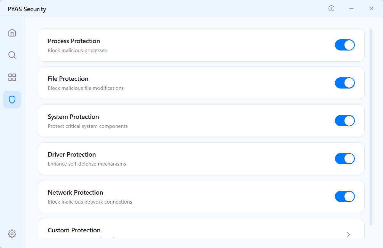
Task: Open the Custom Protection section
Action: [201, 230]
